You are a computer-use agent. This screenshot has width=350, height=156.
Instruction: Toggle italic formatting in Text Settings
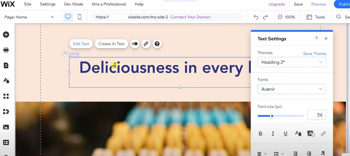coord(273,134)
